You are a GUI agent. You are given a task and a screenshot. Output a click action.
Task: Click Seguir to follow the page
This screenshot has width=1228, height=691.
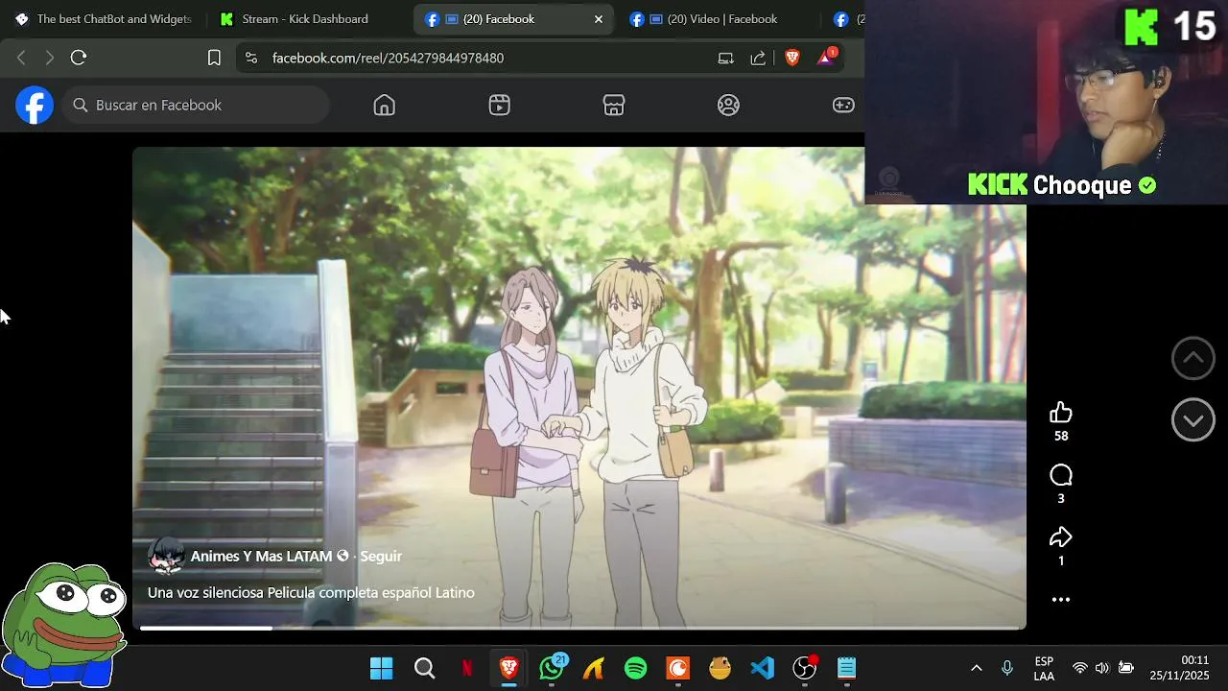pos(381,556)
